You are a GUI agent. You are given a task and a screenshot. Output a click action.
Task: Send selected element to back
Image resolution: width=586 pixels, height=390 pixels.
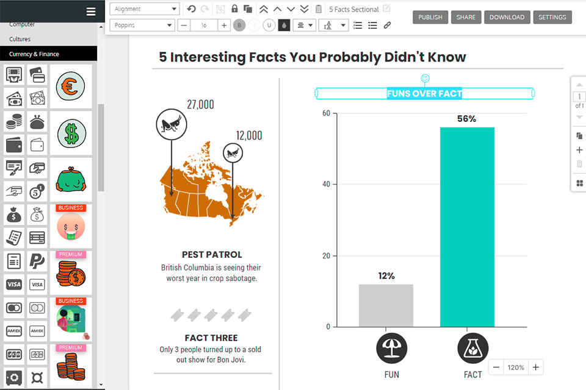[x=304, y=9]
